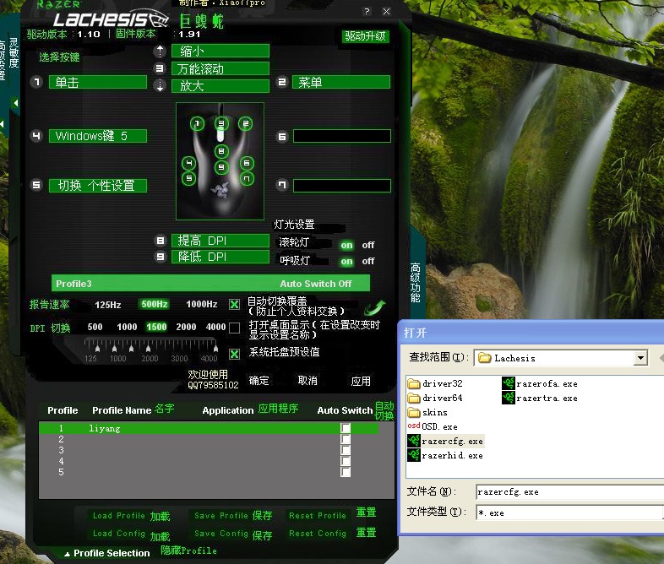This screenshot has height=564, width=664.
Task: Select razerofa.exe in the open dialog
Action: tap(540, 384)
